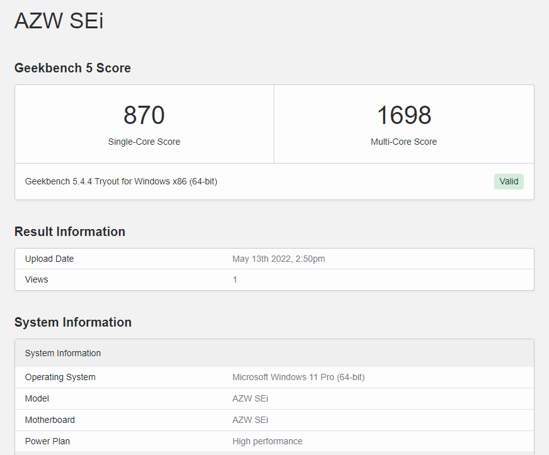Screen dimensions: 549x455
Task: Click the Model row value AZW SEi
Action: [250, 398]
